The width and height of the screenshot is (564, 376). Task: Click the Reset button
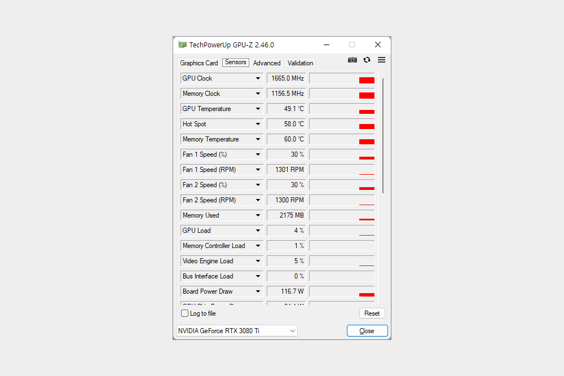[x=372, y=313]
